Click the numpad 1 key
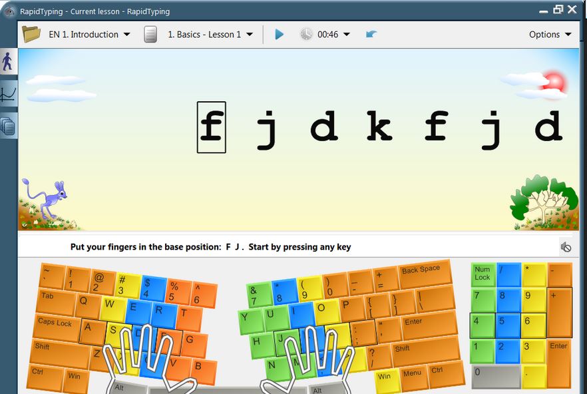Viewport: 587px width, 394px height. pyautogui.click(x=483, y=351)
